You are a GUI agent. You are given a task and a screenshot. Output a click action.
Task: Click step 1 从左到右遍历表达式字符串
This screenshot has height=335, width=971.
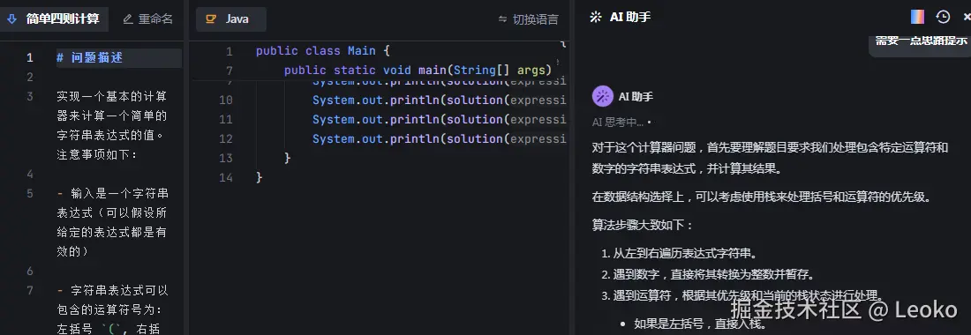[686, 253]
